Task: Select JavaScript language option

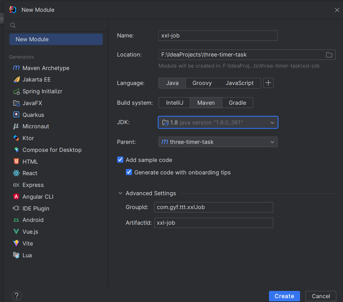Action: pos(240,83)
